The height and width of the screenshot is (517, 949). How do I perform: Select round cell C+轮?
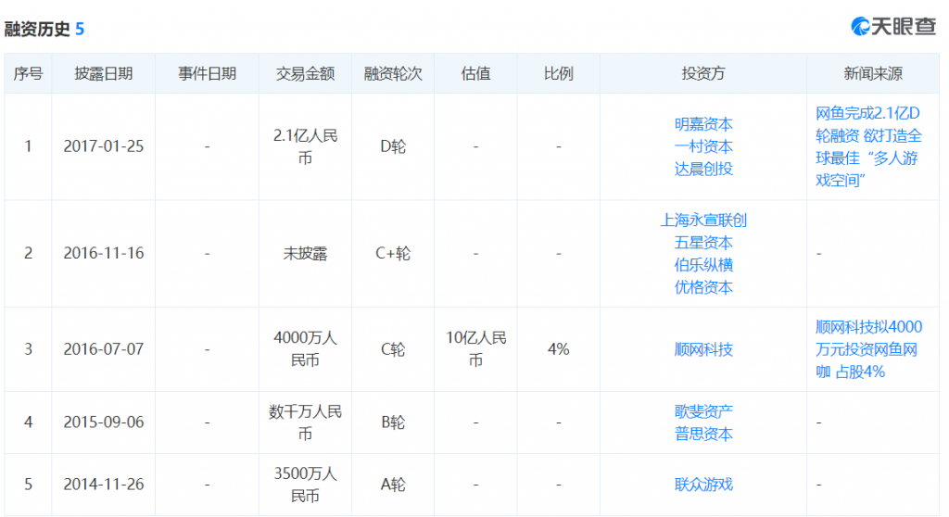(393, 253)
